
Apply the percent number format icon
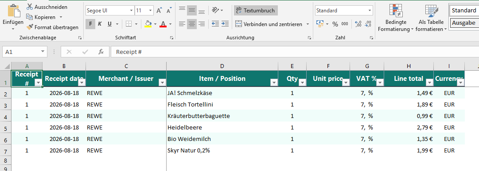pos(335,24)
